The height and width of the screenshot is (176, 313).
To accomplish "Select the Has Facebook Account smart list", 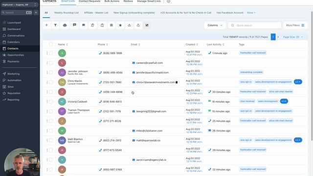I will point(230,13).
